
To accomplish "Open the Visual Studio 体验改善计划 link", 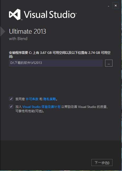I will [41, 107].
